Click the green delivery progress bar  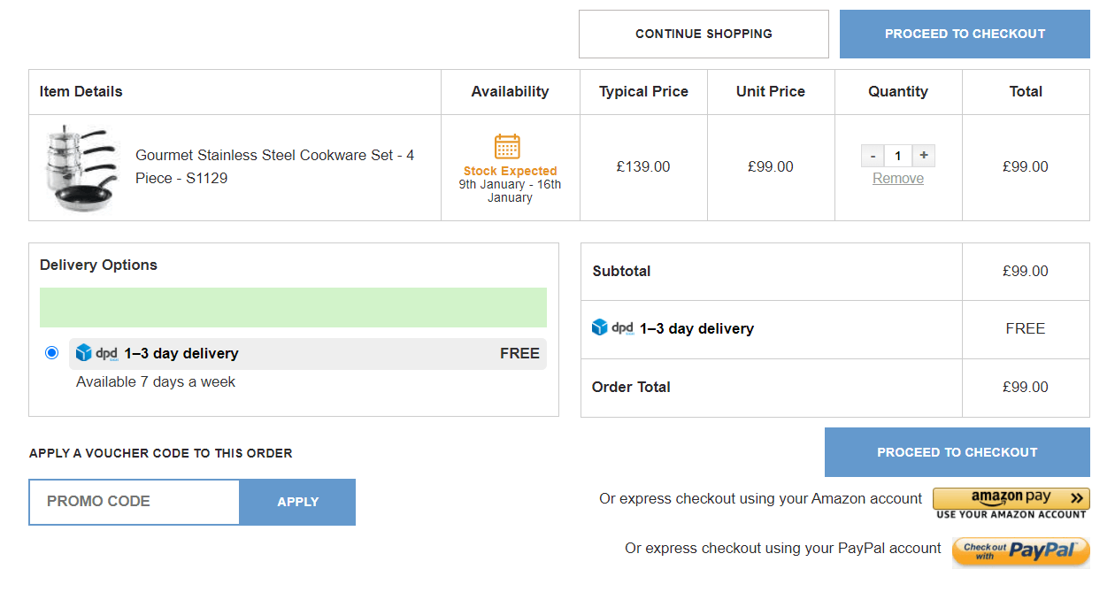point(293,307)
